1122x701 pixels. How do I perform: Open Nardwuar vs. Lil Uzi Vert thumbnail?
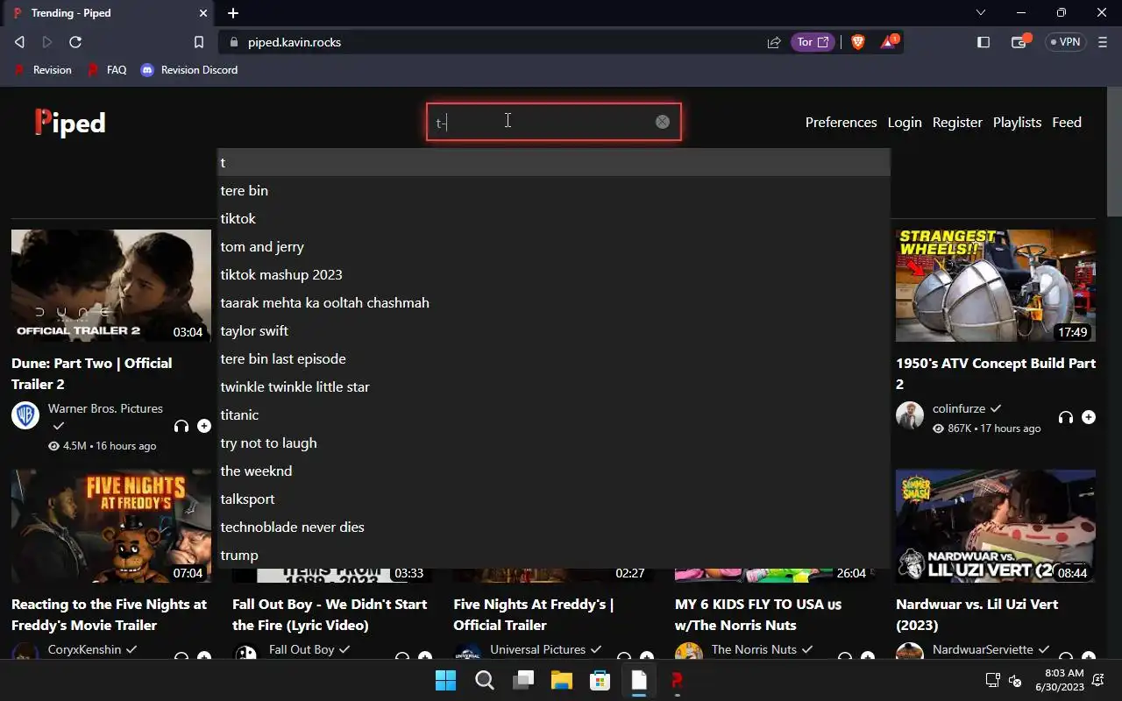pos(996,526)
